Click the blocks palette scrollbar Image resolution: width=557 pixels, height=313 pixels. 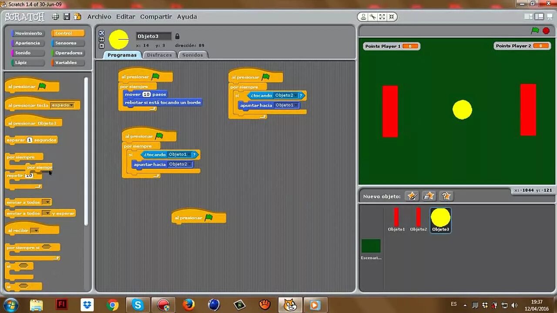click(x=86, y=151)
